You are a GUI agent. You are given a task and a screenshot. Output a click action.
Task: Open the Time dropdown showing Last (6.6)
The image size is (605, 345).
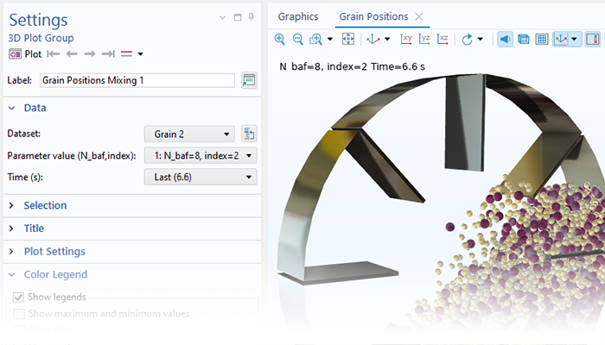pos(200,177)
